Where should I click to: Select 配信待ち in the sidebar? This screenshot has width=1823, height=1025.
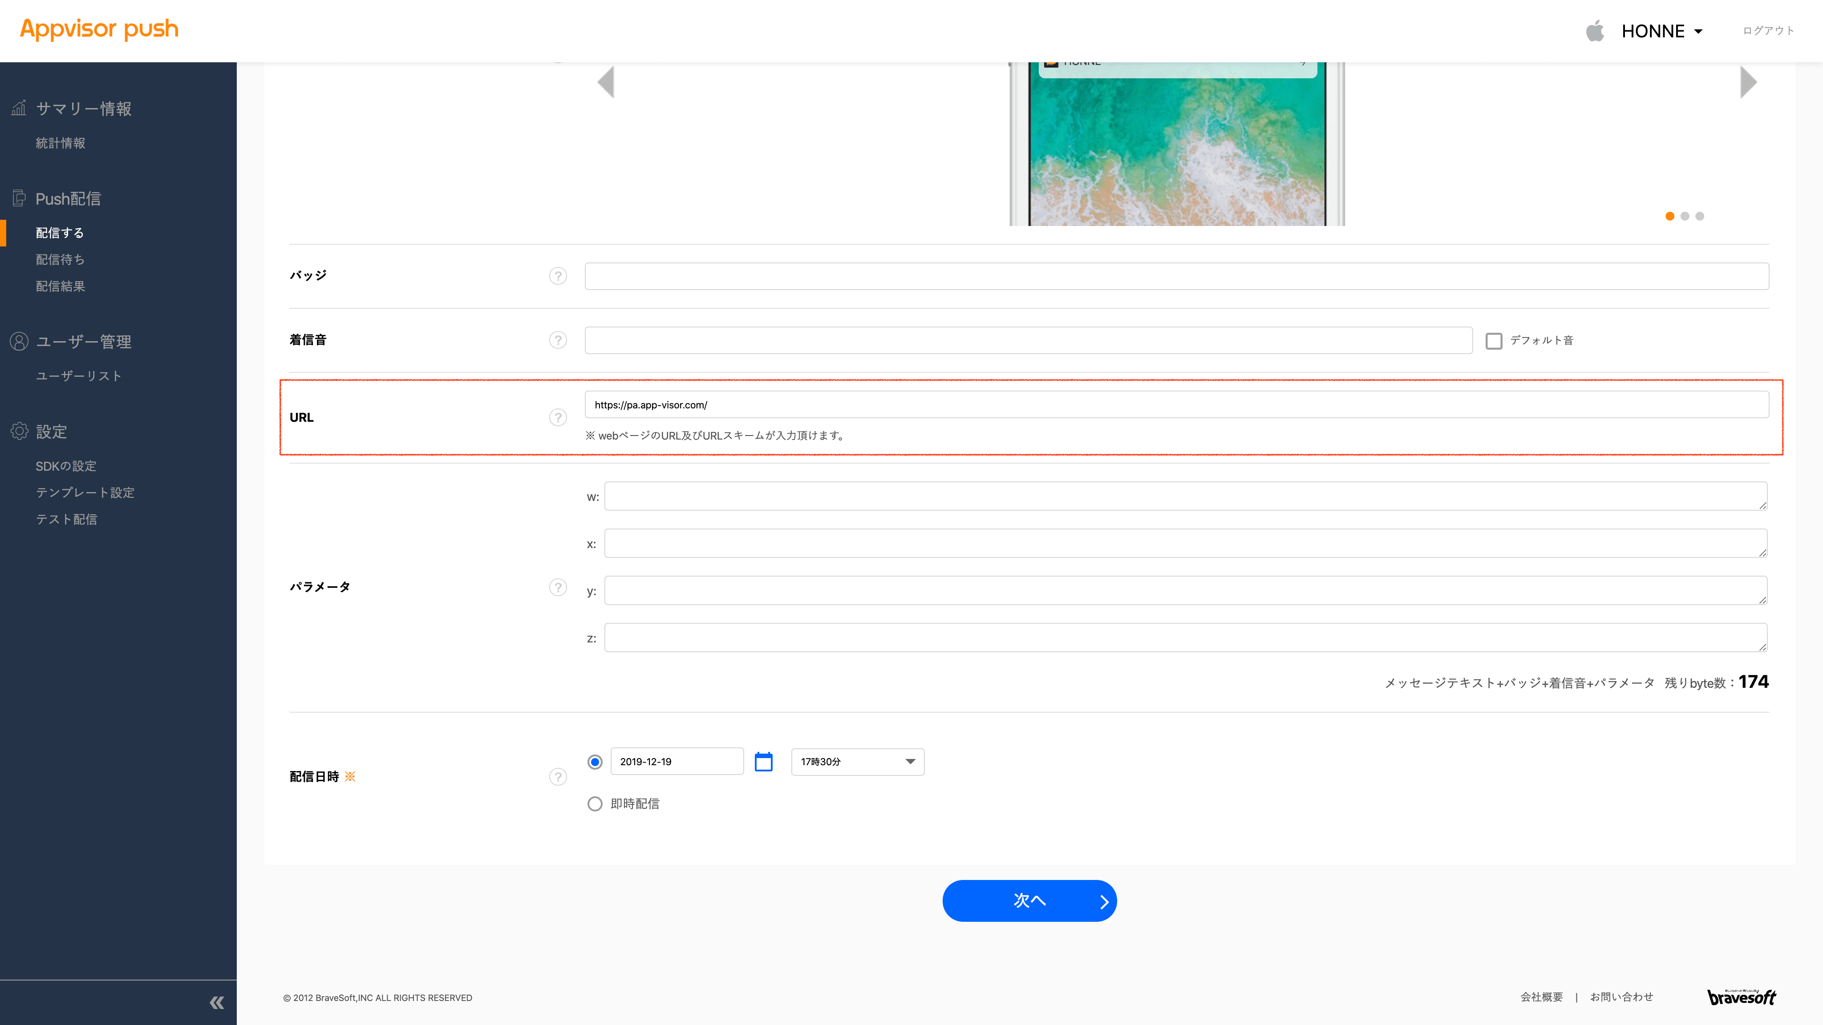click(x=60, y=260)
